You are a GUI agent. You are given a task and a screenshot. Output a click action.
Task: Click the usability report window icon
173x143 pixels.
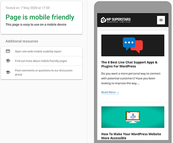click(8, 51)
